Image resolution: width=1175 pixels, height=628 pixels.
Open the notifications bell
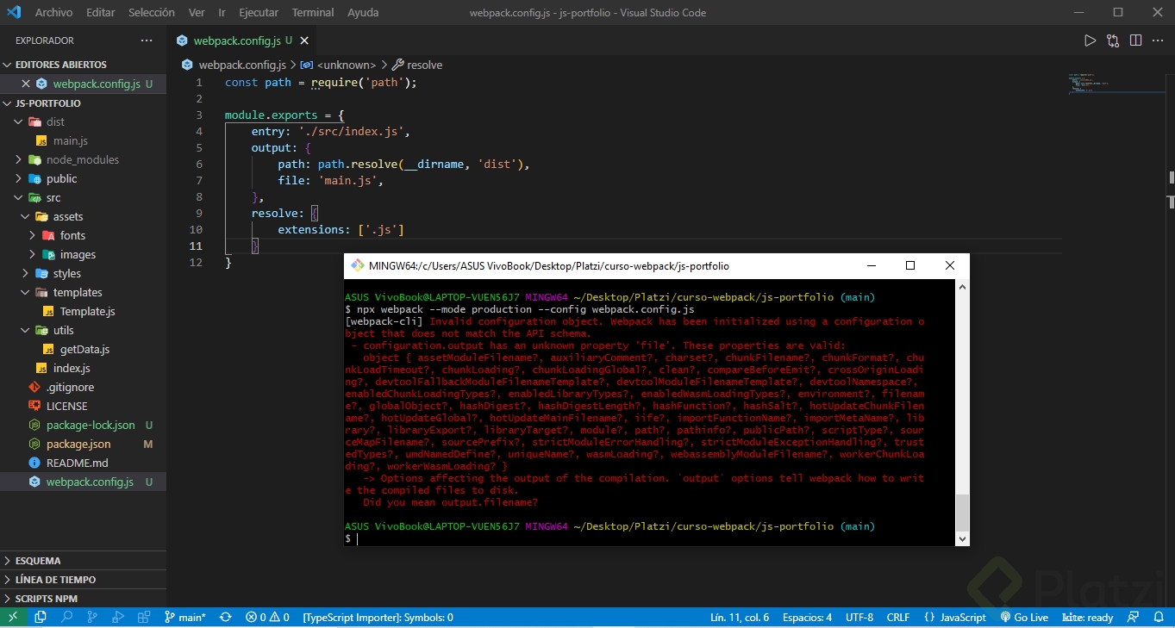(1158, 617)
